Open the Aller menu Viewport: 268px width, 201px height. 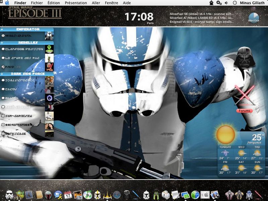(x=96, y=3)
